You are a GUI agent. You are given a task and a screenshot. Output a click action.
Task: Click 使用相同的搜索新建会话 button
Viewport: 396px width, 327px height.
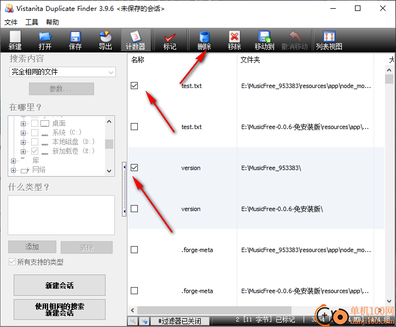click(x=60, y=310)
